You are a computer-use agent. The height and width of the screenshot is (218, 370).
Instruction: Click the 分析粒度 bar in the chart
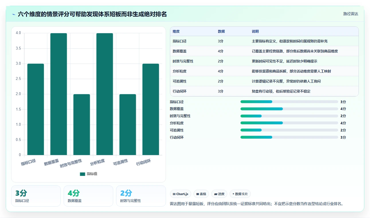pyautogui.click(x=105, y=94)
